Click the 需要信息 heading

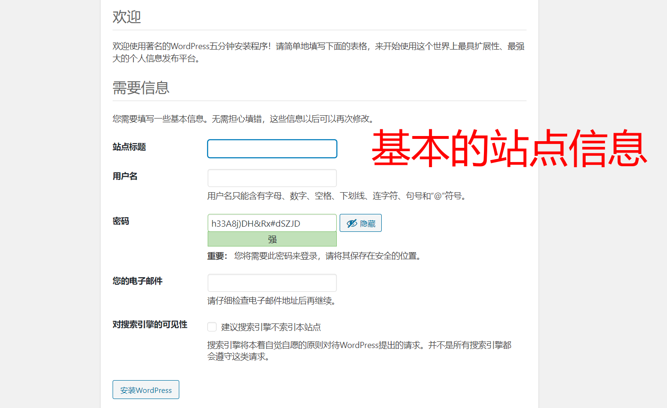point(141,88)
